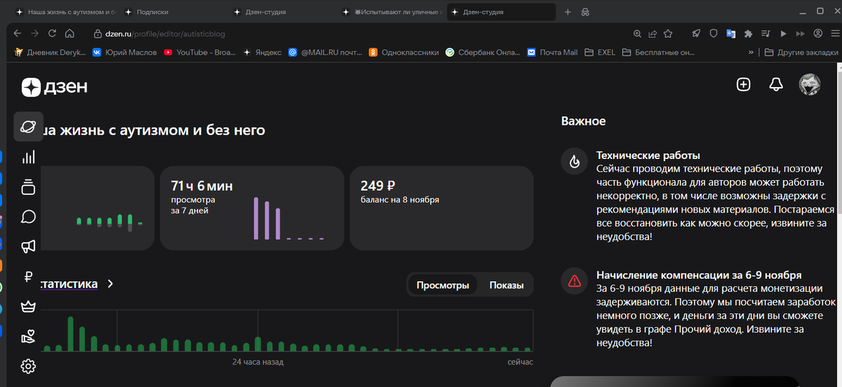Click the browser home icon

69,33
